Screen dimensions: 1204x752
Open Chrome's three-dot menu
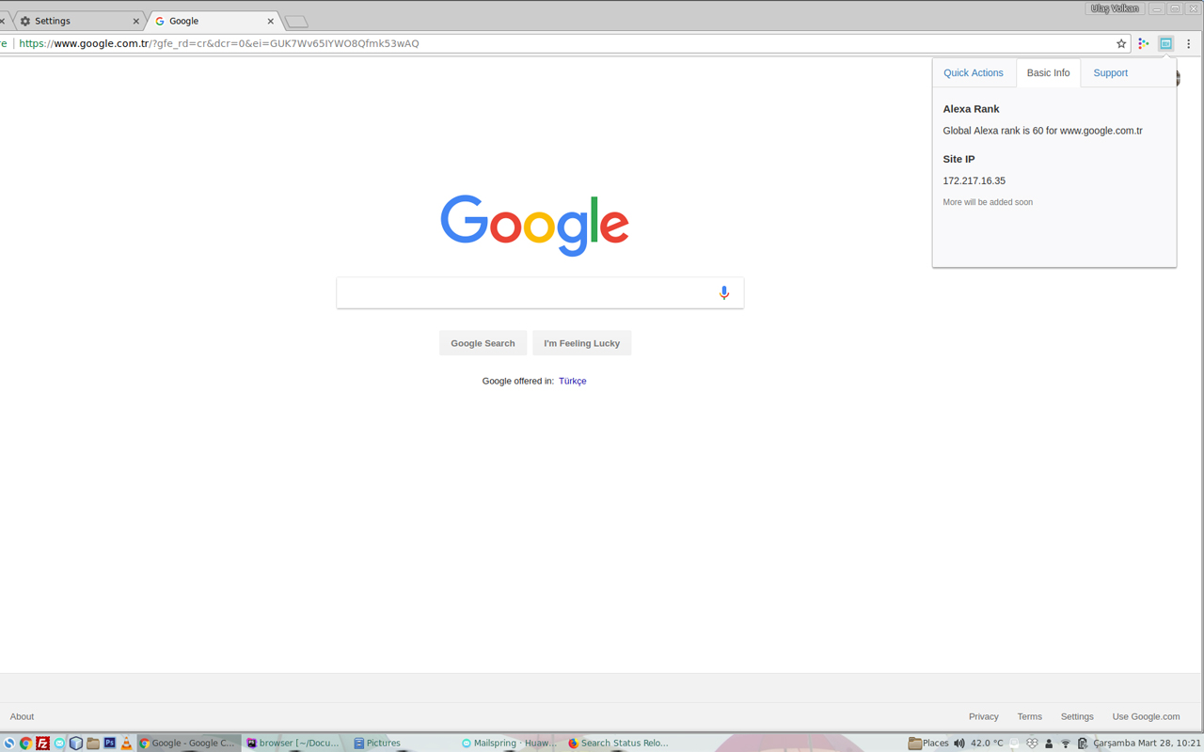click(1189, 43)
